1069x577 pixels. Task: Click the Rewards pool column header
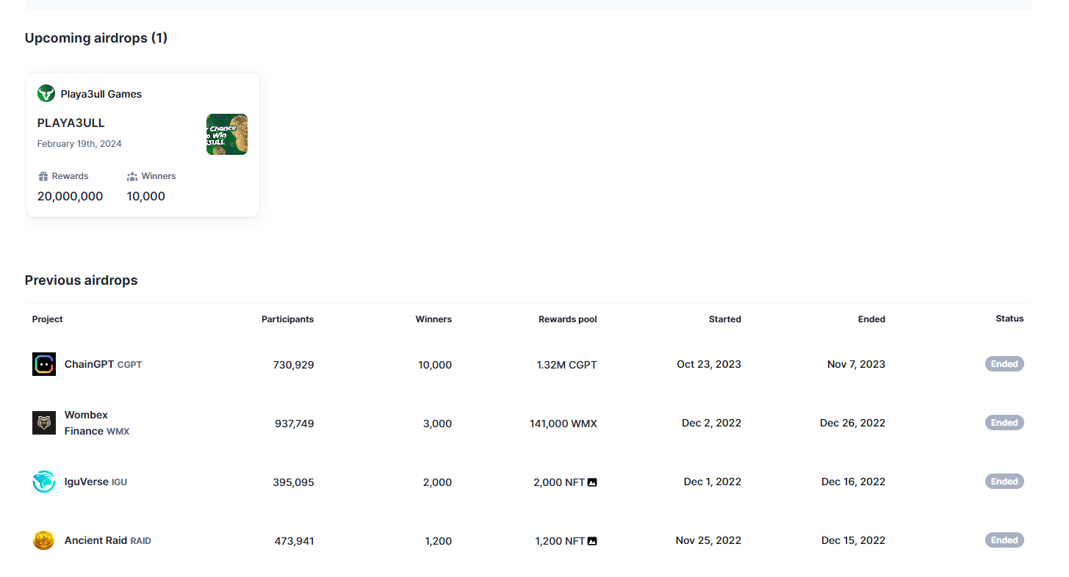tap(568, 319)
